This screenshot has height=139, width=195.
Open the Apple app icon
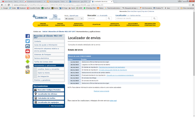[28, 67]
